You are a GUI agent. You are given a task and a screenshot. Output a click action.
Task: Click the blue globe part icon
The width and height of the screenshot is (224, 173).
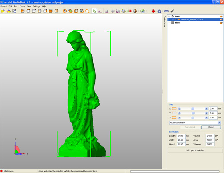pyautogui.click(x=124, y=11)
